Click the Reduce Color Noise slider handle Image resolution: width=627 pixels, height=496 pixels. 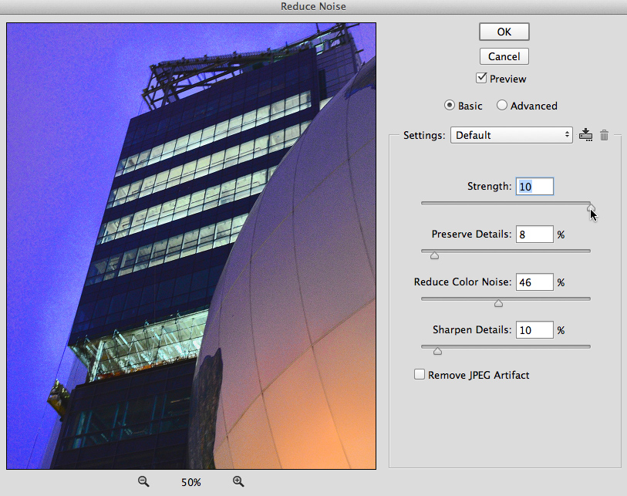498,303
